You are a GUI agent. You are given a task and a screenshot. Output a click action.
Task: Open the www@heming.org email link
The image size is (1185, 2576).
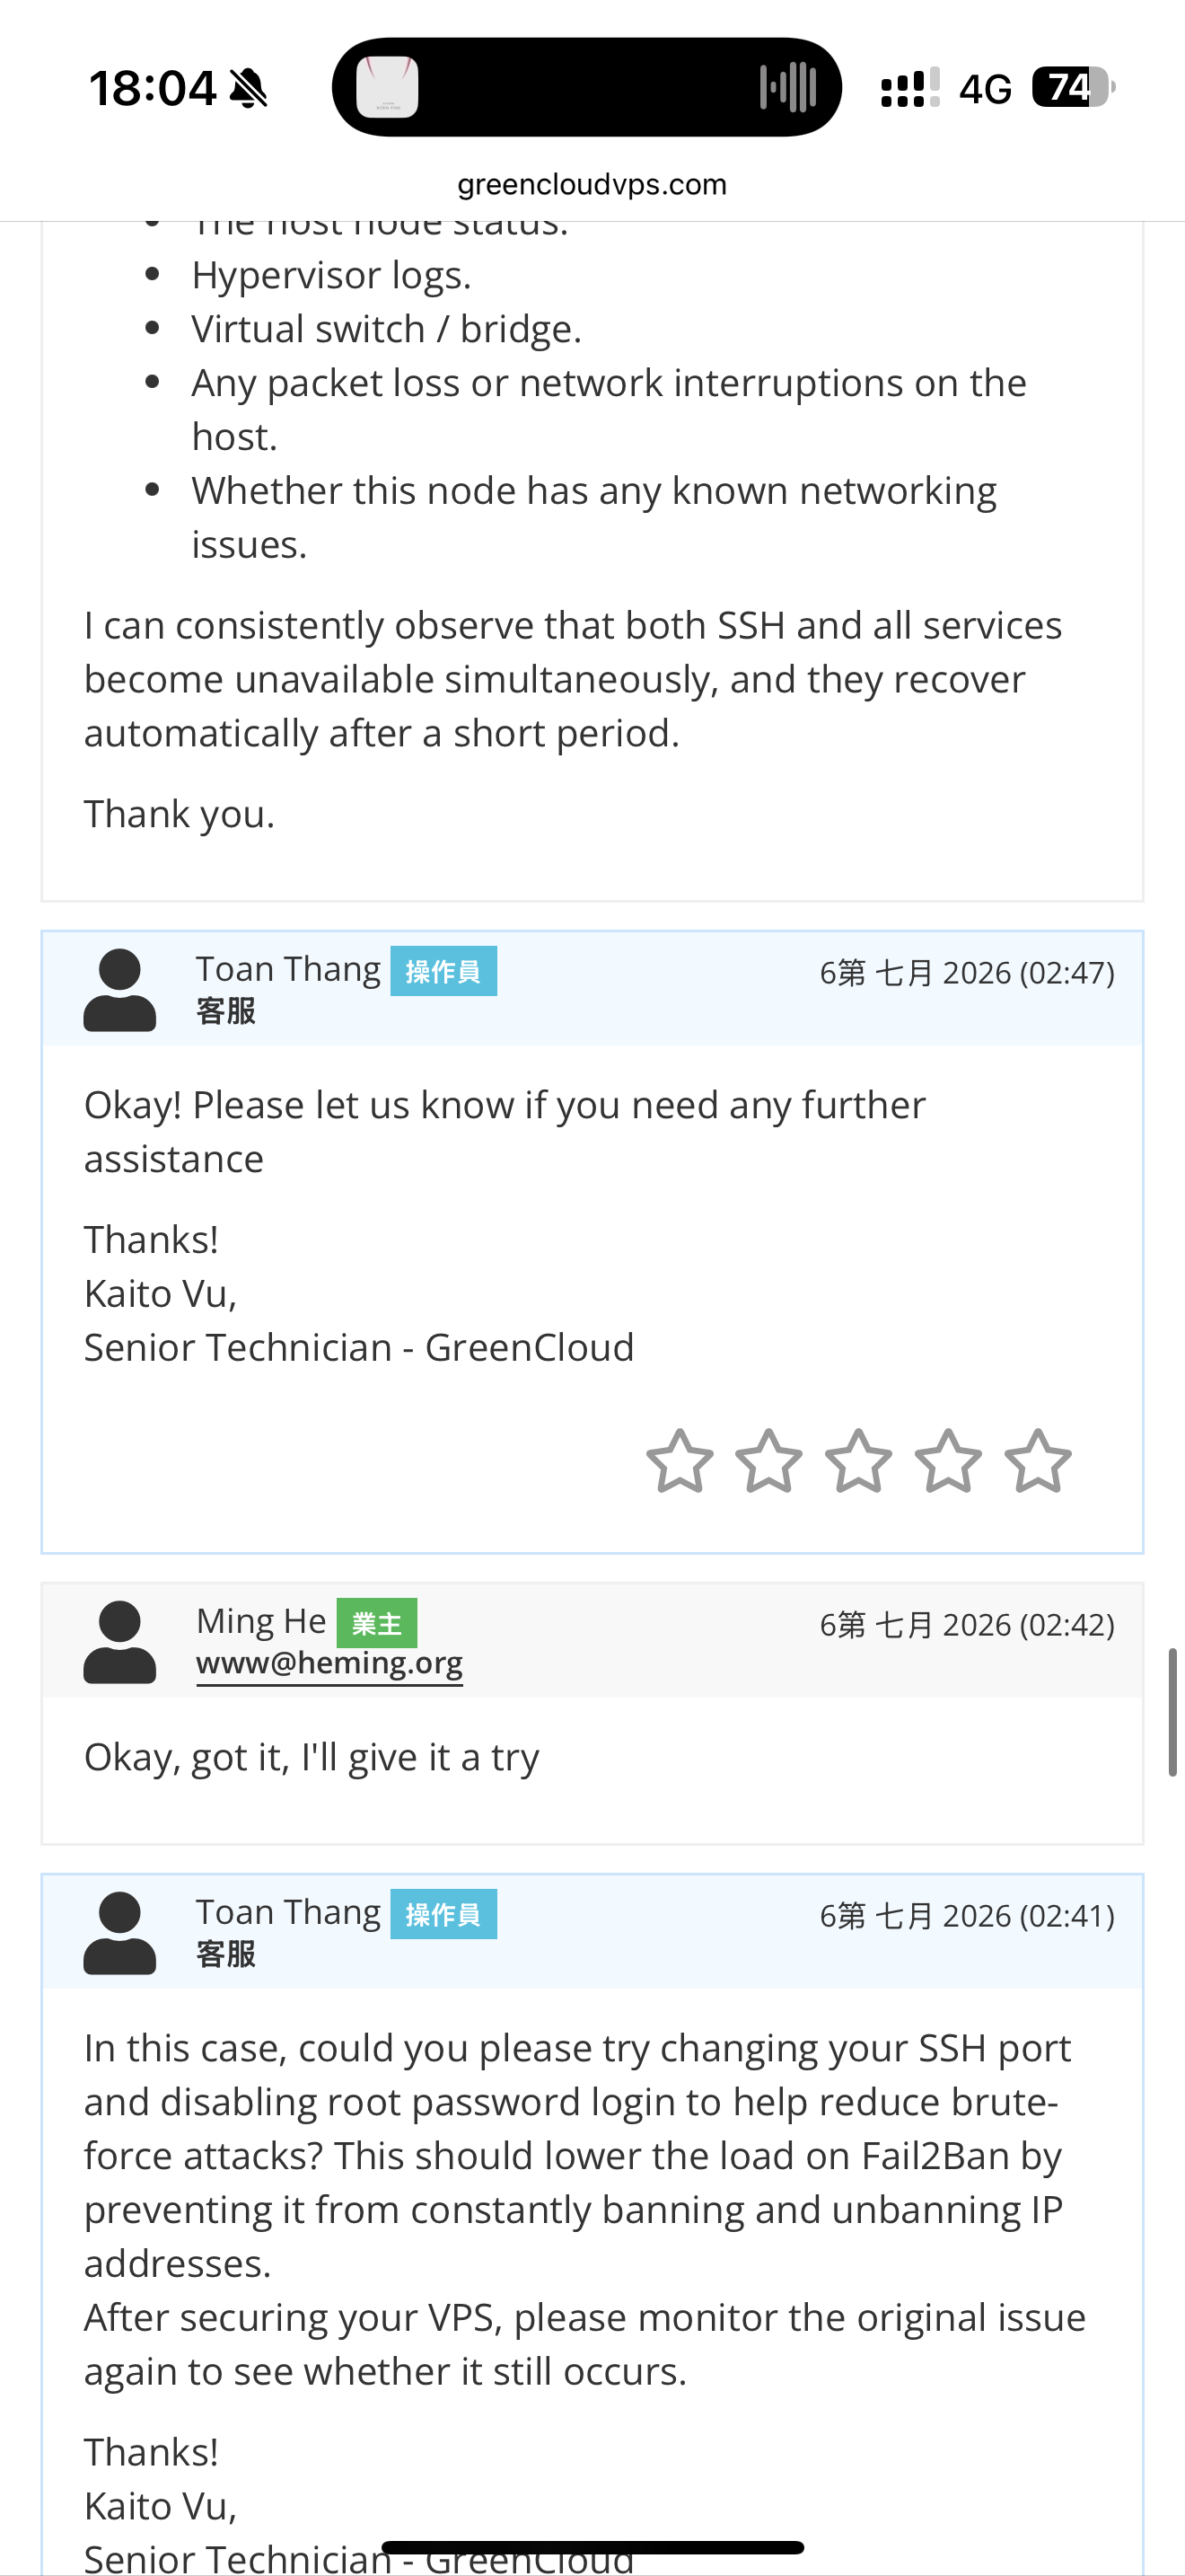point(329,1663)
